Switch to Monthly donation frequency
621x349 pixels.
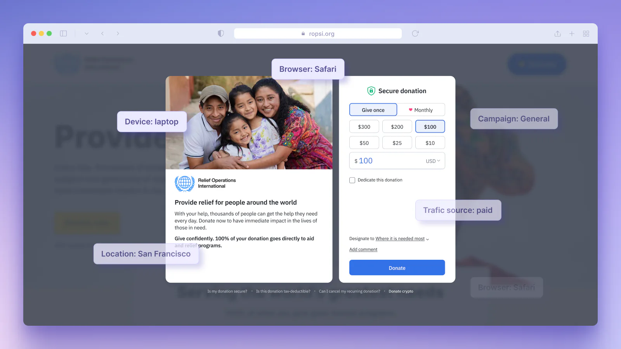click(x=421, y=110)
